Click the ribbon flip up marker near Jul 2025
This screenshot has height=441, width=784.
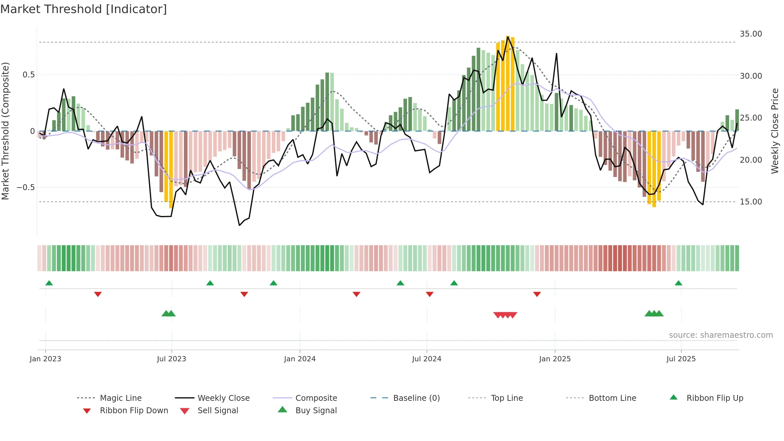678,283
